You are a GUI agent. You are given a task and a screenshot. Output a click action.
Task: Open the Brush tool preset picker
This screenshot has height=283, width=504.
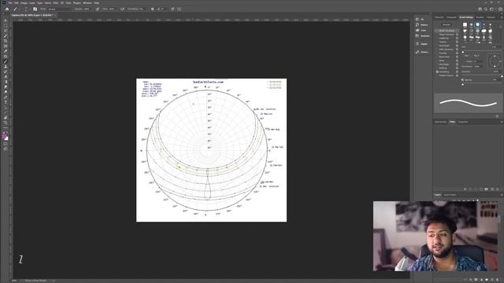point(16,9)
